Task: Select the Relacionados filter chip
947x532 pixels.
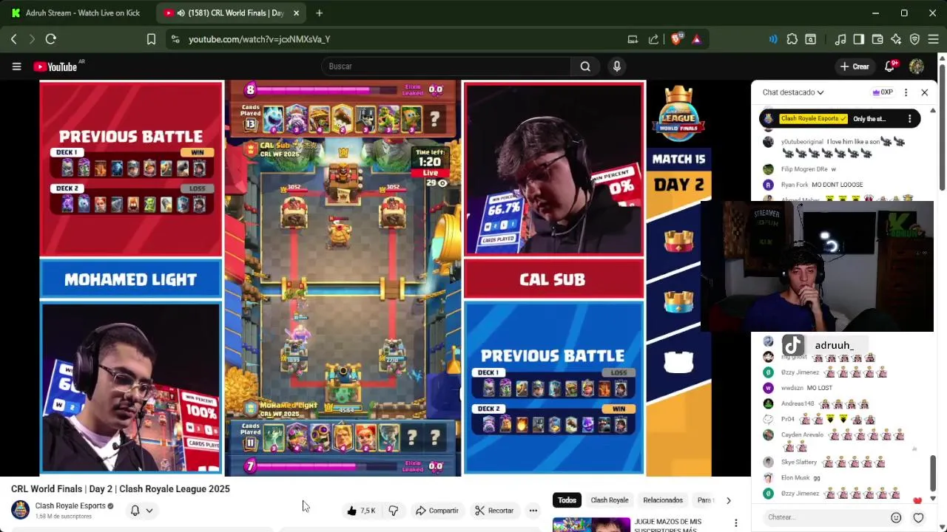Action: click(663, 500)
